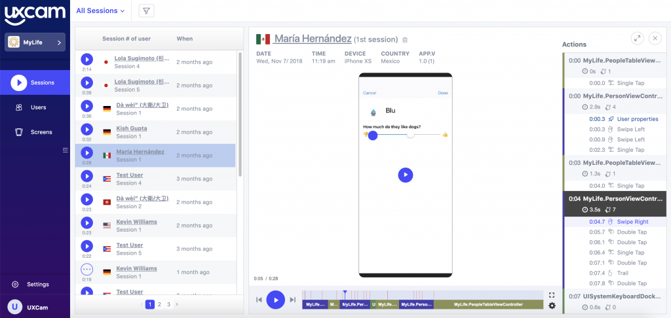Click the blue playhead marker on timeline
The height and width of the screenshot is (318, 671).
[345, 292]
